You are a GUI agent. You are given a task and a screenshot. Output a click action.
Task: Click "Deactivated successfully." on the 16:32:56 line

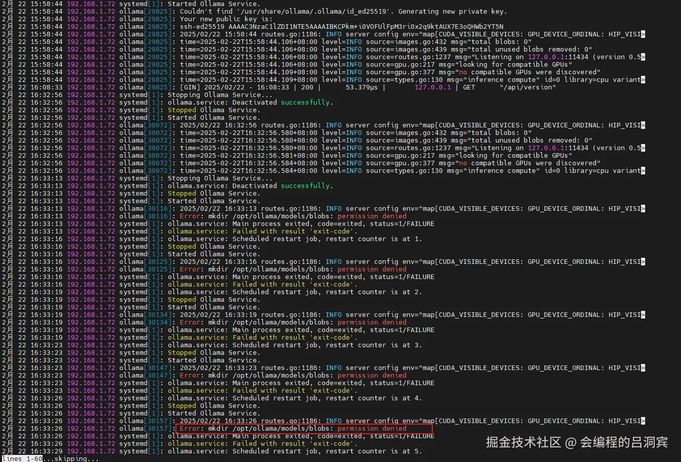(x=283, y=102)
